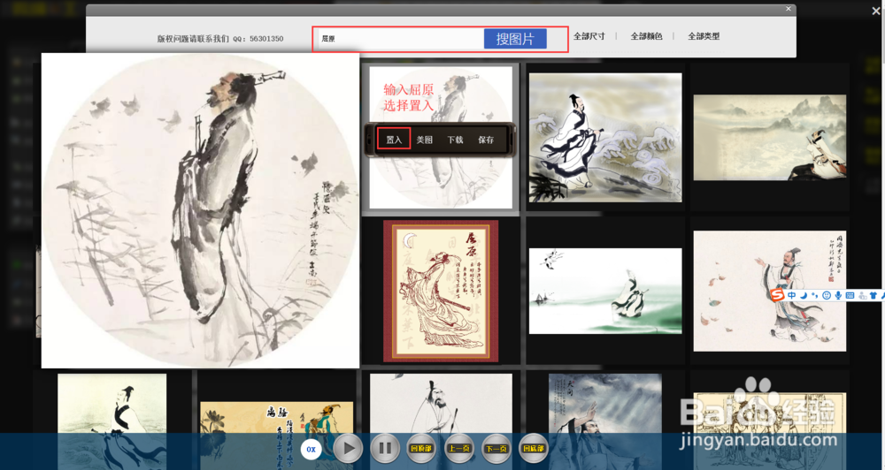Toggle punctuation mode in Sogou bar
The image size is (885, 470).
click(x=815, y=295)
